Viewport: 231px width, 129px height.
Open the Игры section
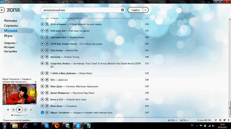click(8, 36)
